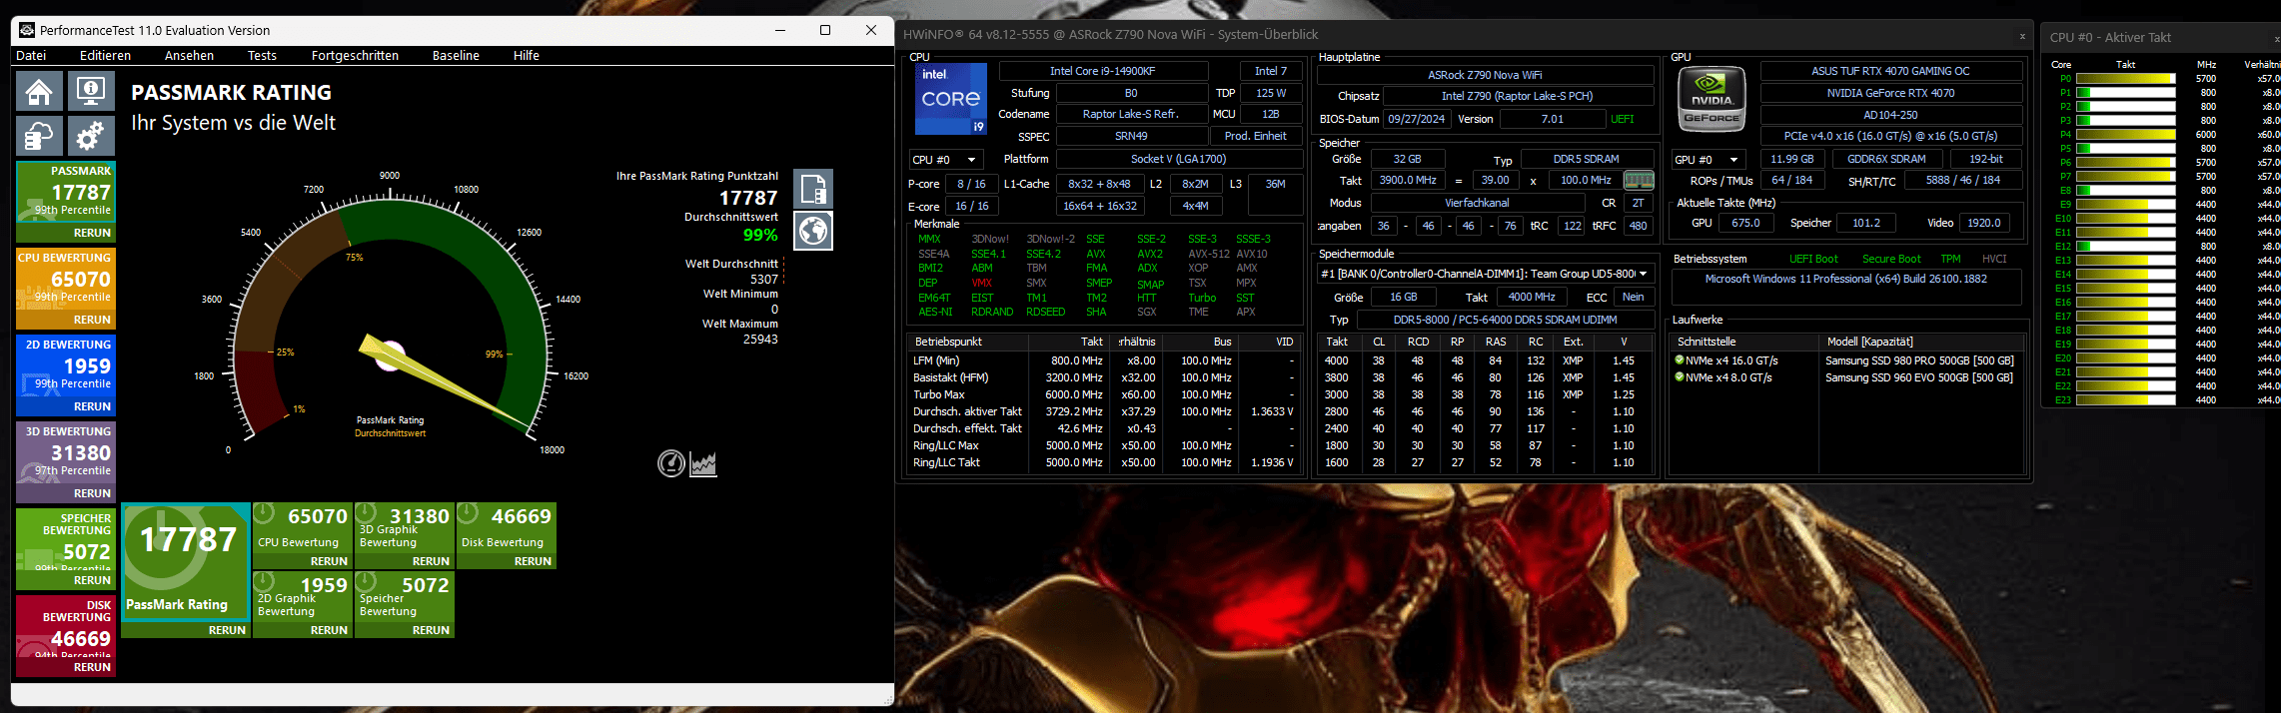Click the Turbo Max row in Betriebspunkt table
Viewport: 2281px width, 713px height.
[1104, 394]
